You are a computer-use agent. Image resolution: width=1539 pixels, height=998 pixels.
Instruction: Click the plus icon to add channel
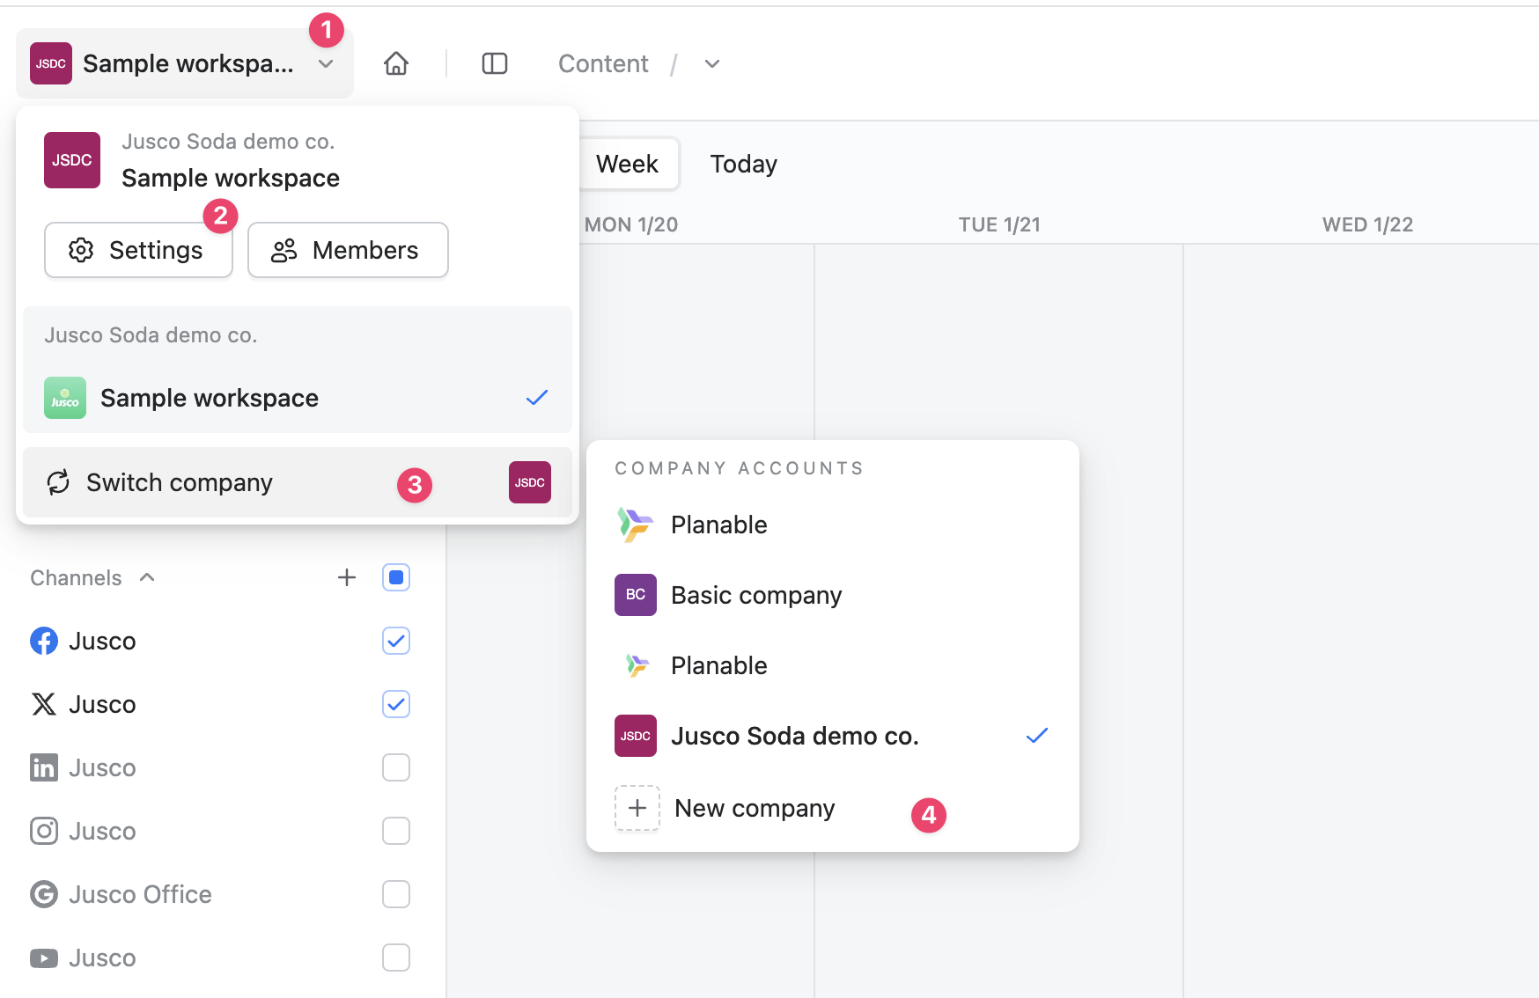click(347, 577)
